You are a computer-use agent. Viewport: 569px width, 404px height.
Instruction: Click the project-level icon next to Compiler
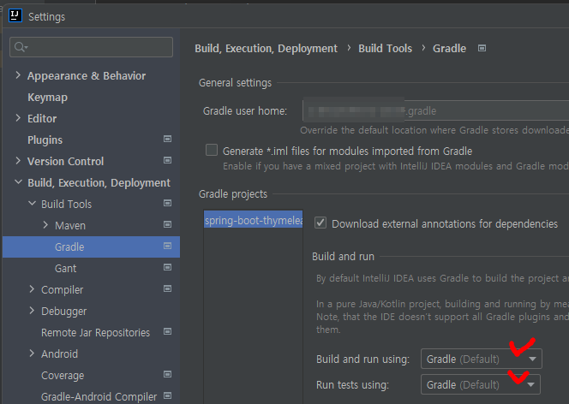tap(167, 288)
